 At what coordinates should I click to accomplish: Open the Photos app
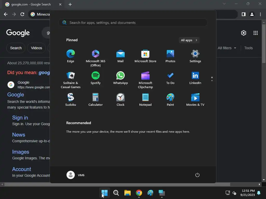coord(170,56)
